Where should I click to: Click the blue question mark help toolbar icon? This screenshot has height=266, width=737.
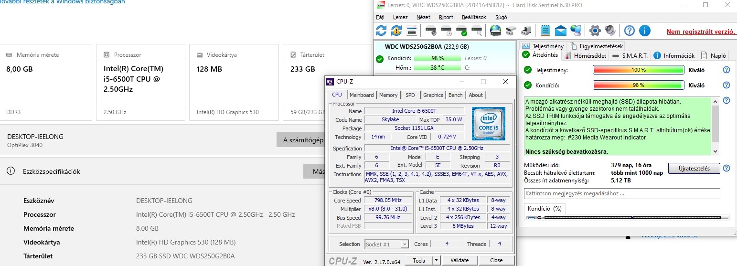tap(630, 31)
